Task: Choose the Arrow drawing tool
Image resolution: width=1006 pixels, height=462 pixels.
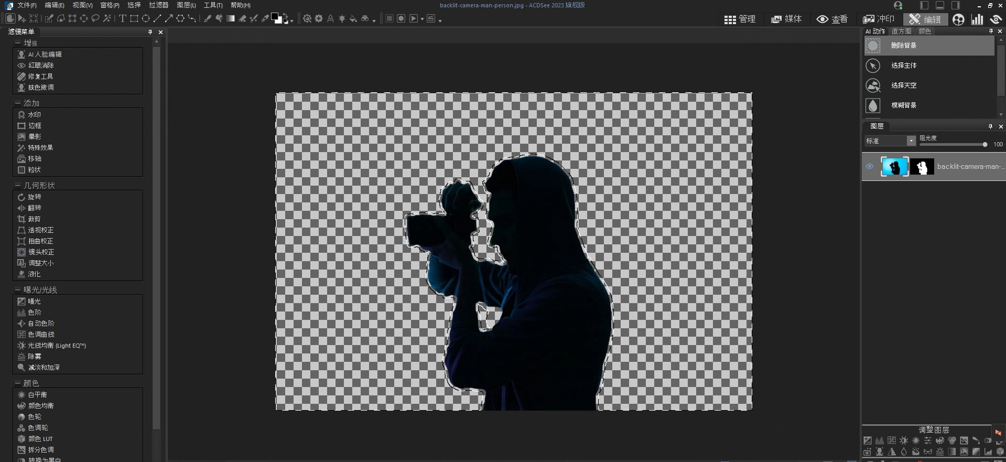Action: point(169,19)
